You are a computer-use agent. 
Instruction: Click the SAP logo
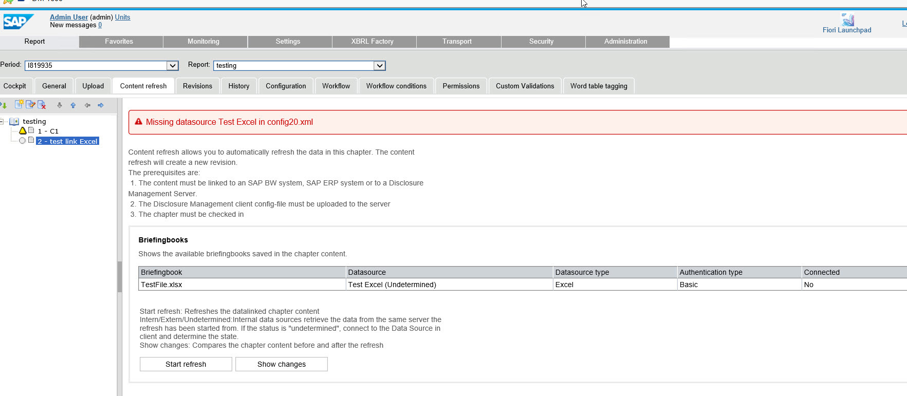tap(18, 22)
